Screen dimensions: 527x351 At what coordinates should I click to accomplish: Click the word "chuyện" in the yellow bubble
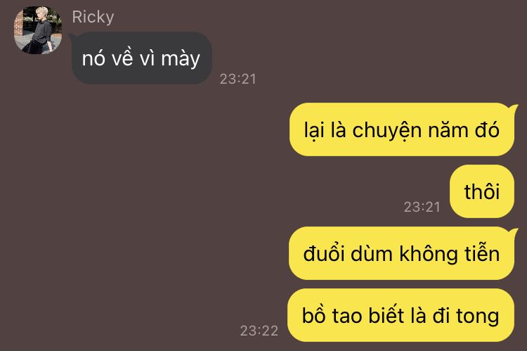point(387,131)
